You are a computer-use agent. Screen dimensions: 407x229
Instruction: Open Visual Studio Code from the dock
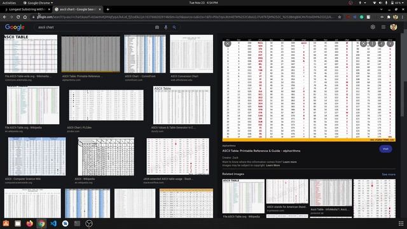tap(53, 223)
